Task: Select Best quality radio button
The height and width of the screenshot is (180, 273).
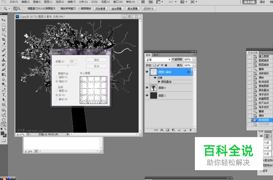Action: pos(57,99)
